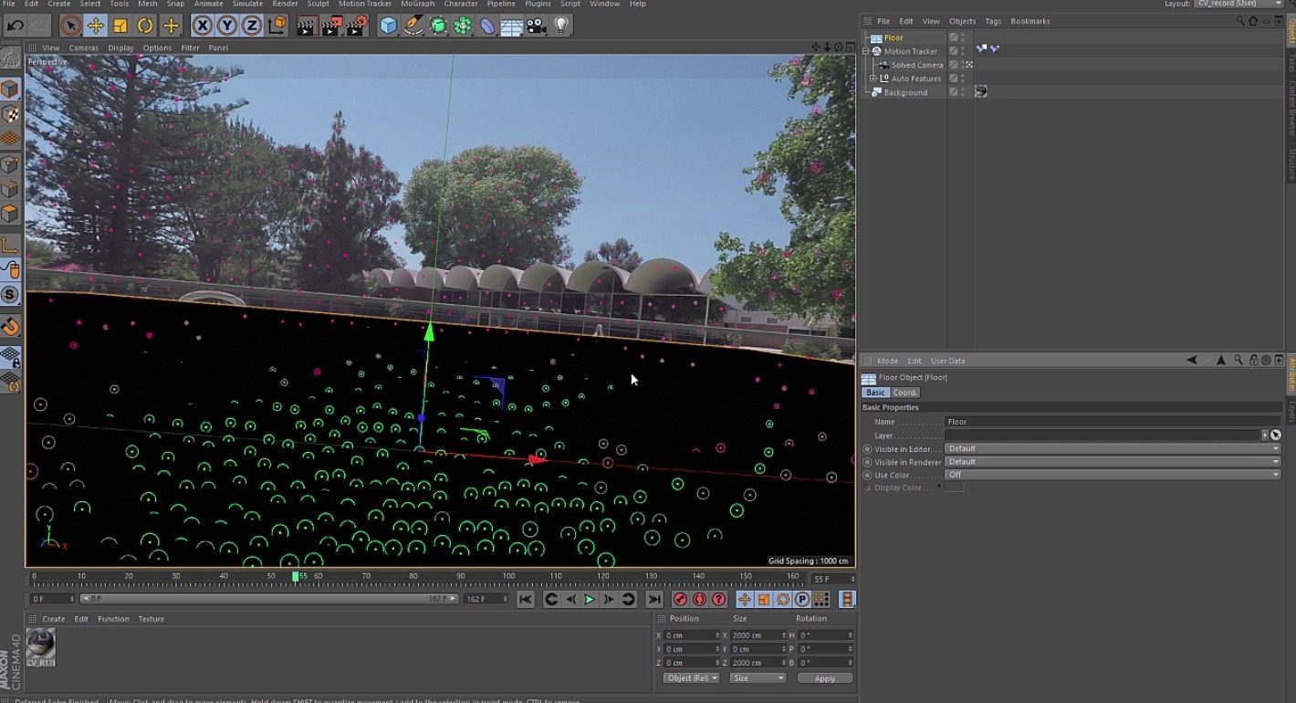The height and width of the screenshot is (703, 1296).
Task: Add a Camera object icon
Action: click(537, 26)
